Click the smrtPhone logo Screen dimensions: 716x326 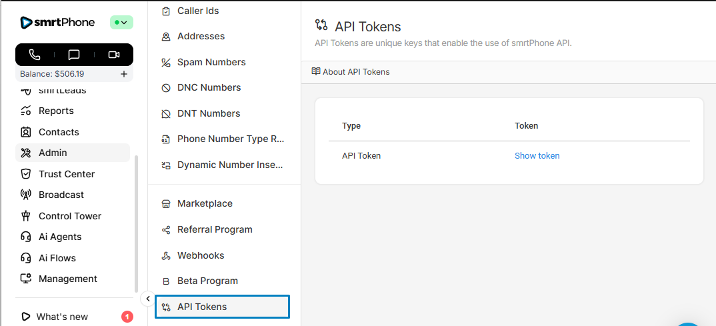[57, 23]
